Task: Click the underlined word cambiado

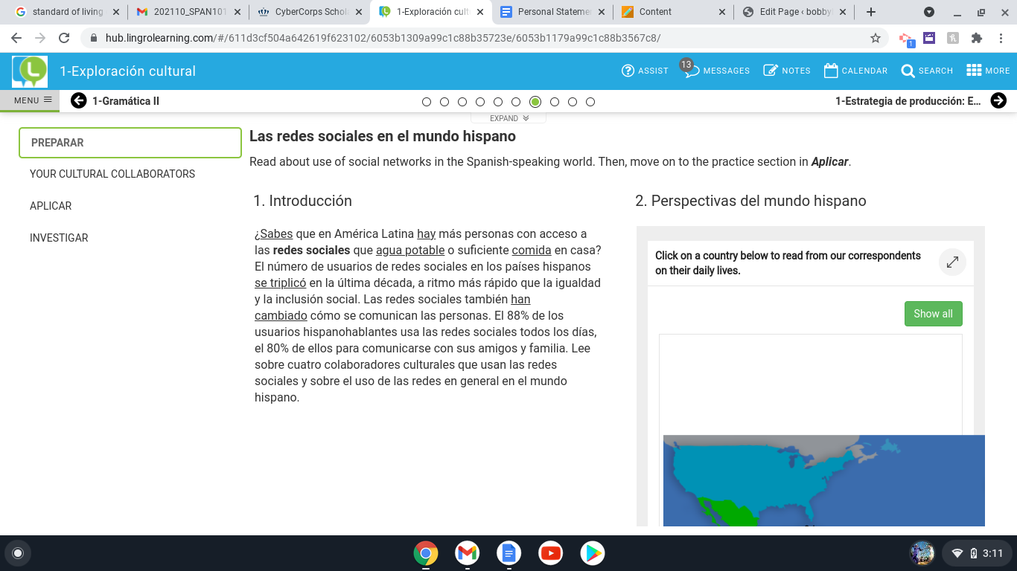Action: point(281,315)
